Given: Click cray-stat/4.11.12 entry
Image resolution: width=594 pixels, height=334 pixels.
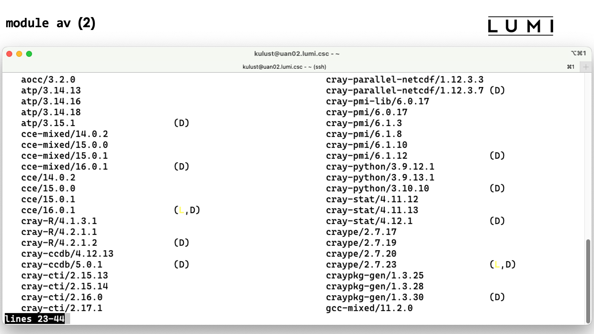Looking at the screenshot, I should [x=372, y=199].
